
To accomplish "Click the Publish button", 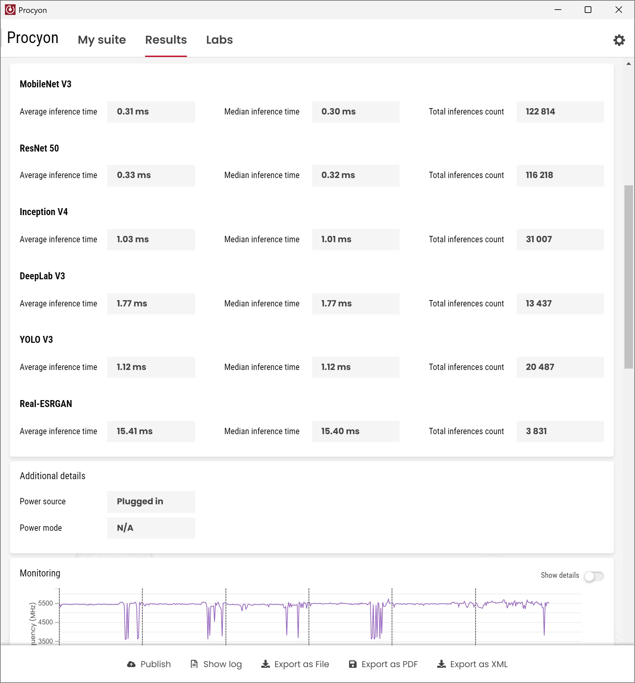I will 149,664.
